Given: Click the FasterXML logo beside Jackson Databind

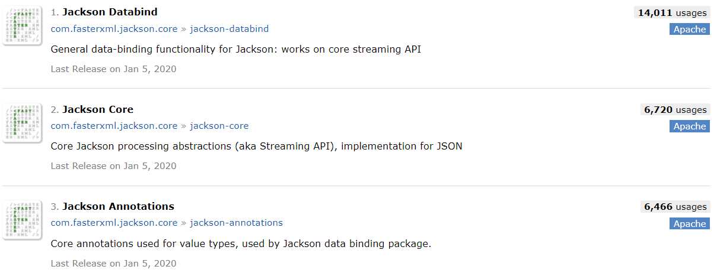Looking at the screenshot, I should click(x=23, y=25).
